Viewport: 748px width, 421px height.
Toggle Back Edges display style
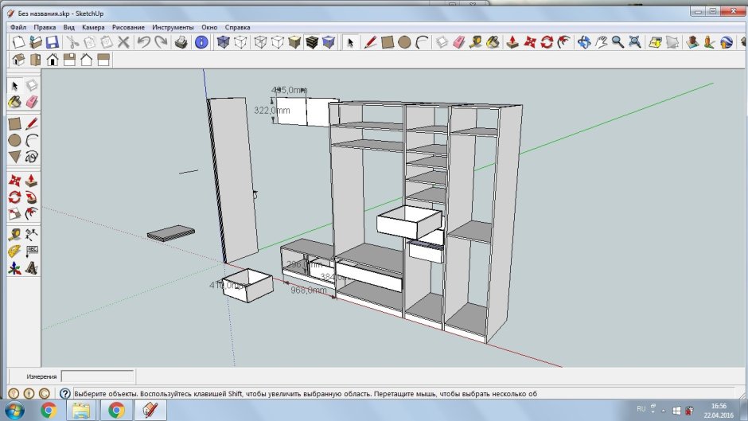point(240,42)
